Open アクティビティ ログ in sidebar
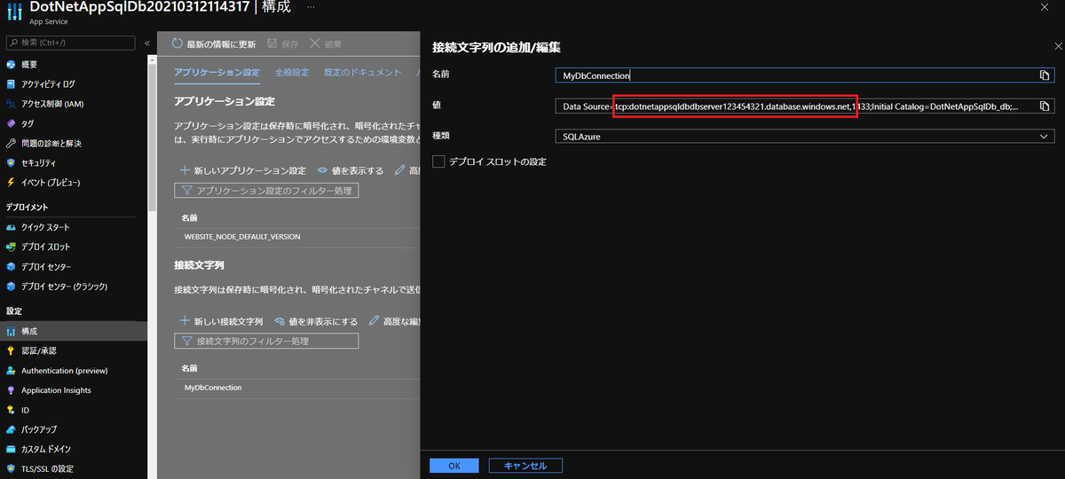The height and width of the screenshot is (479, 1065). pos(48,84)
